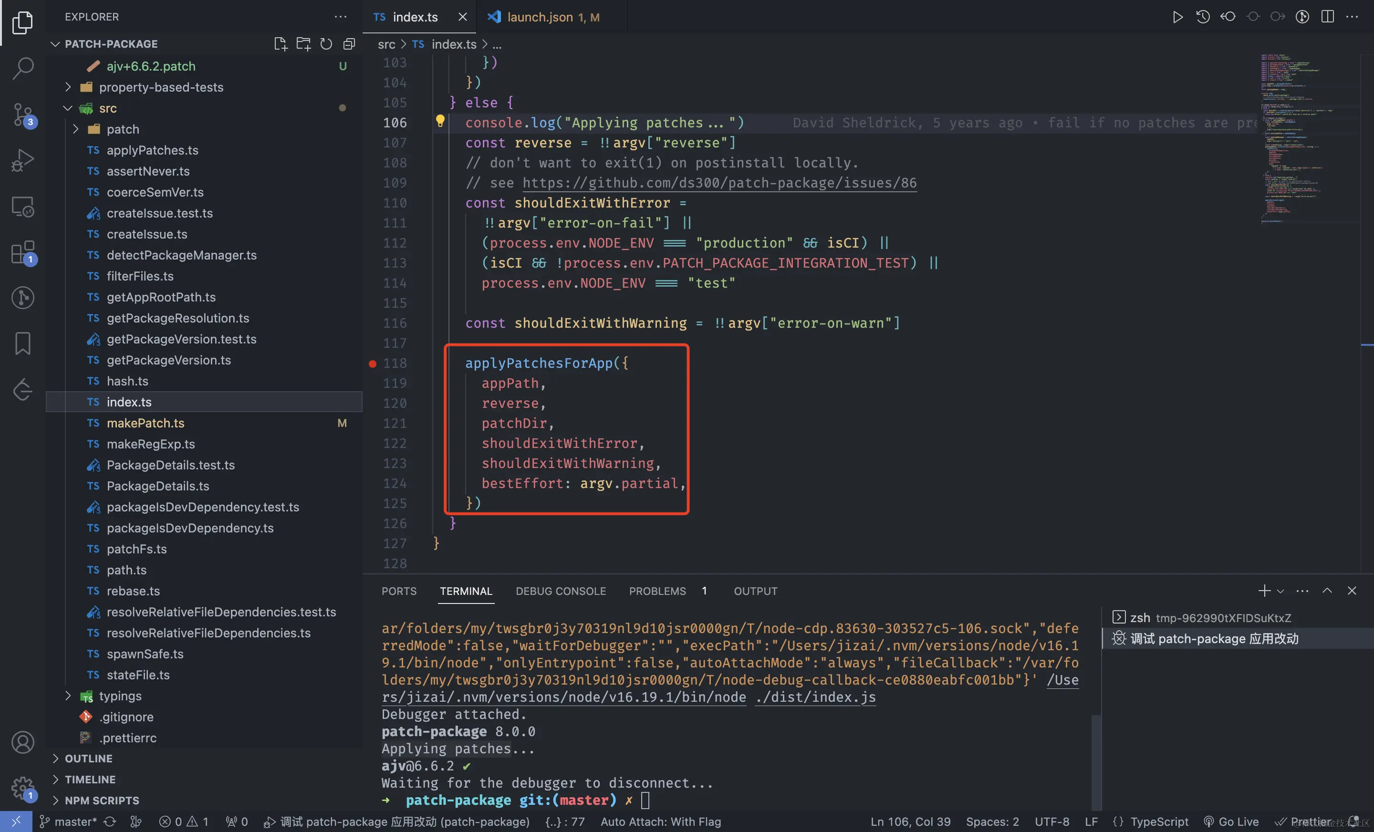
Task: Open file history timeline icon in editor toolbar
Action: [x=1202, y=17]
